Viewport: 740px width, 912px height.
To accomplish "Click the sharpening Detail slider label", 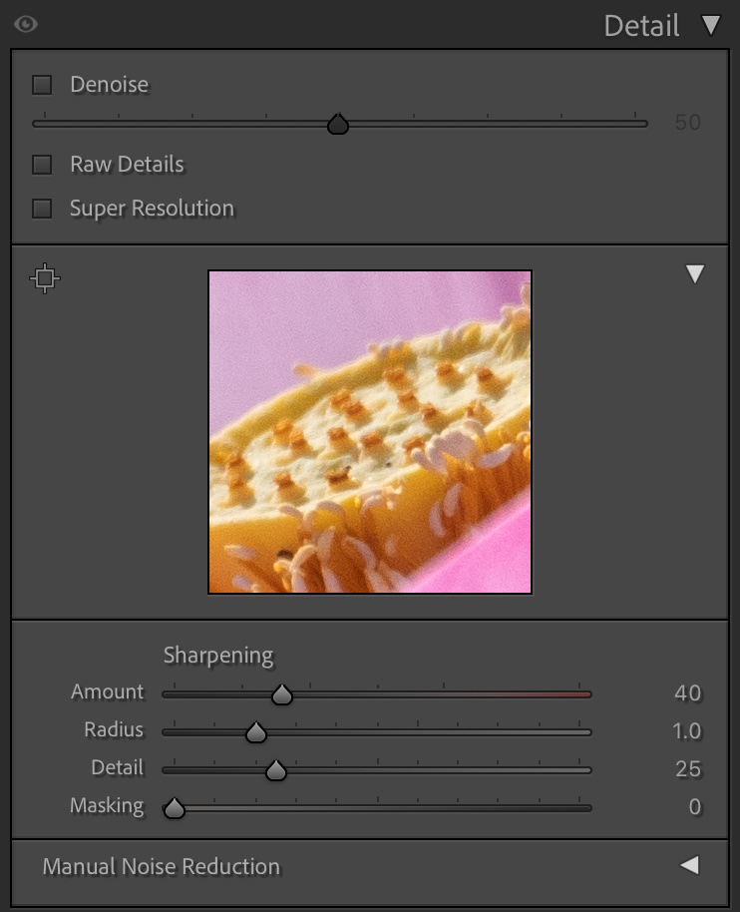I will [117, 767].
